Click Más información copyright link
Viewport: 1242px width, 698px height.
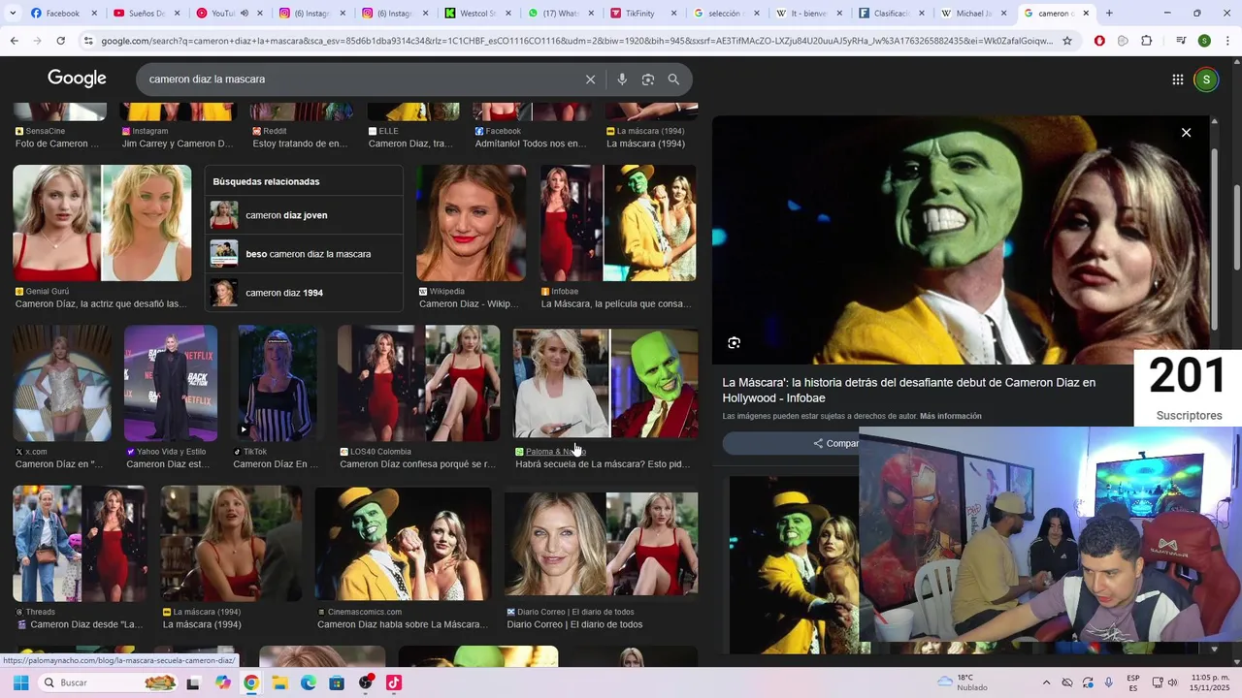[x=950, y=416]
